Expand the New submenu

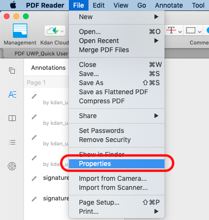pyautogui.click(x=117, y=17)
